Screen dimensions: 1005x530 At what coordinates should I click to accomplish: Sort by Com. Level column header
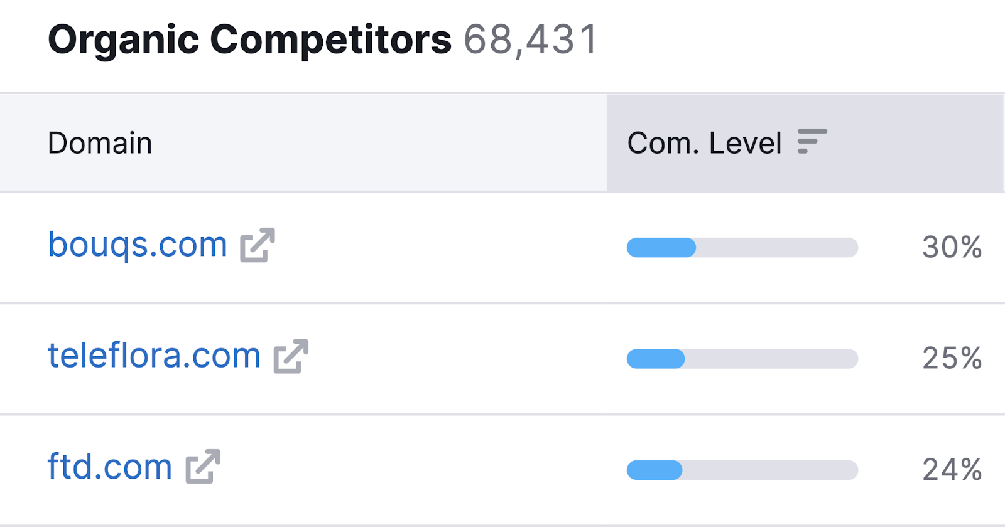click(805, 143)
